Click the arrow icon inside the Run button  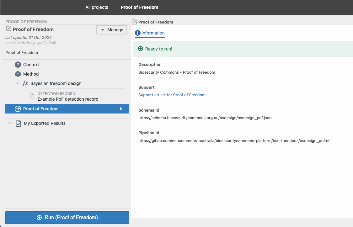coord(39,218)
